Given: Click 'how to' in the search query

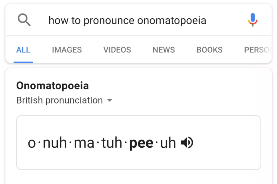Looking at the screenshot, I should (x=65, y=20).
